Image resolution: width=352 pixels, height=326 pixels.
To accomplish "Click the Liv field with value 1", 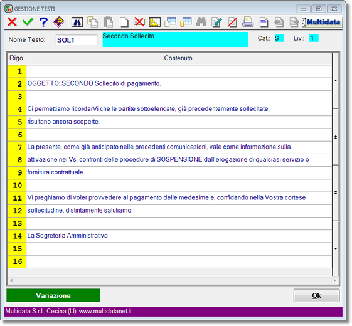I will click(313, 38).
